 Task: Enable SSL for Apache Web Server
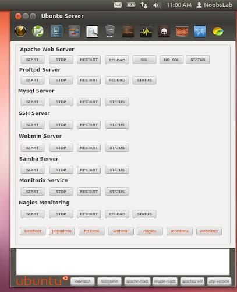point(144,60)
